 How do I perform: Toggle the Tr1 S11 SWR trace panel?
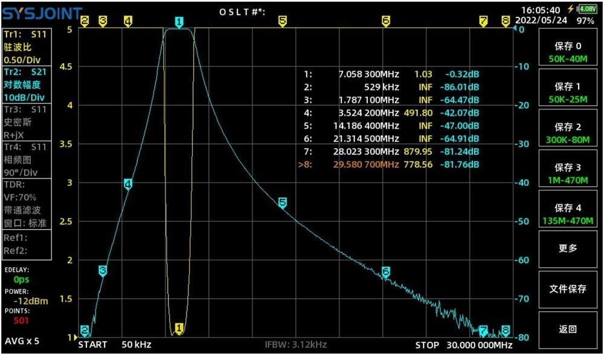26,46
